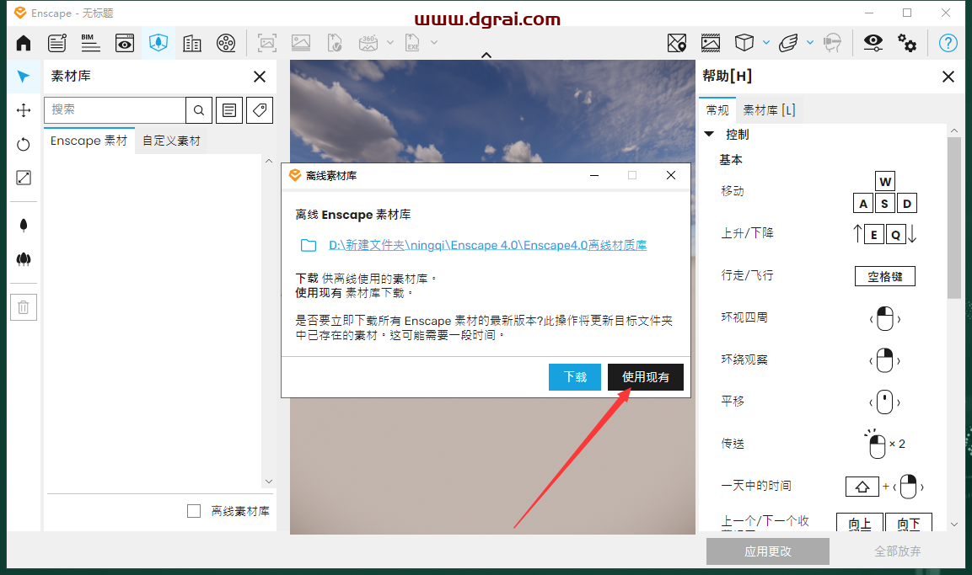972x575 pixels.
Task: Open the view management list icon
Action: (57, 43)
